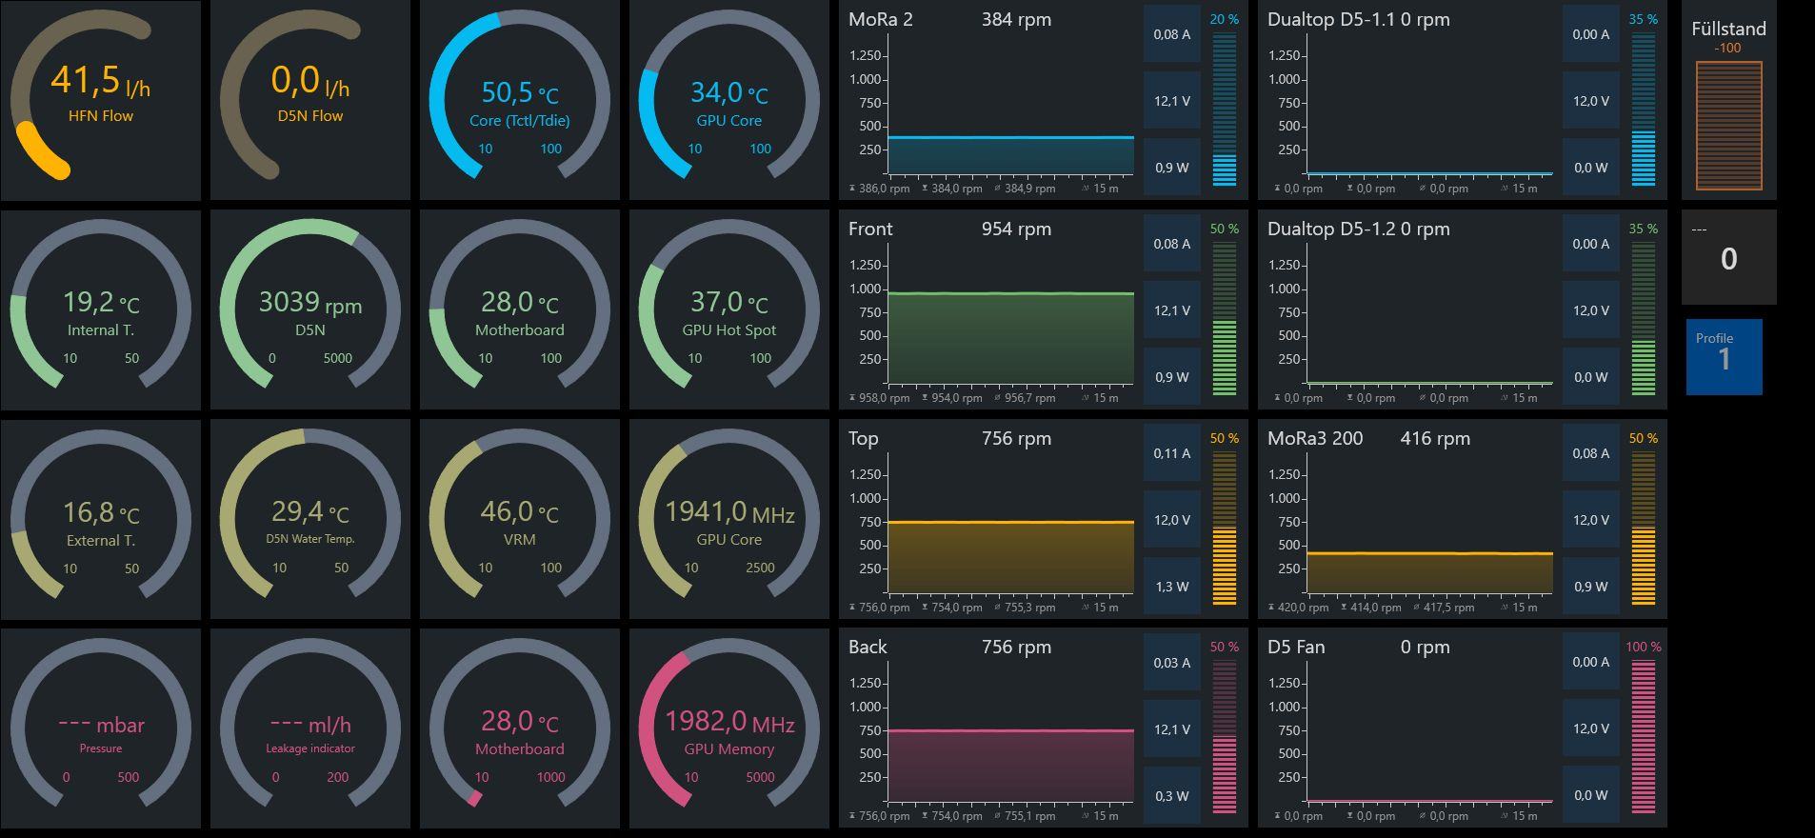Adjust the D5 Fan 100 % power bar
This screenshot has width=1815, height=838.
1644,737
